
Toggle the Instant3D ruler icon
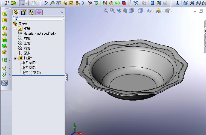[5, 82]
